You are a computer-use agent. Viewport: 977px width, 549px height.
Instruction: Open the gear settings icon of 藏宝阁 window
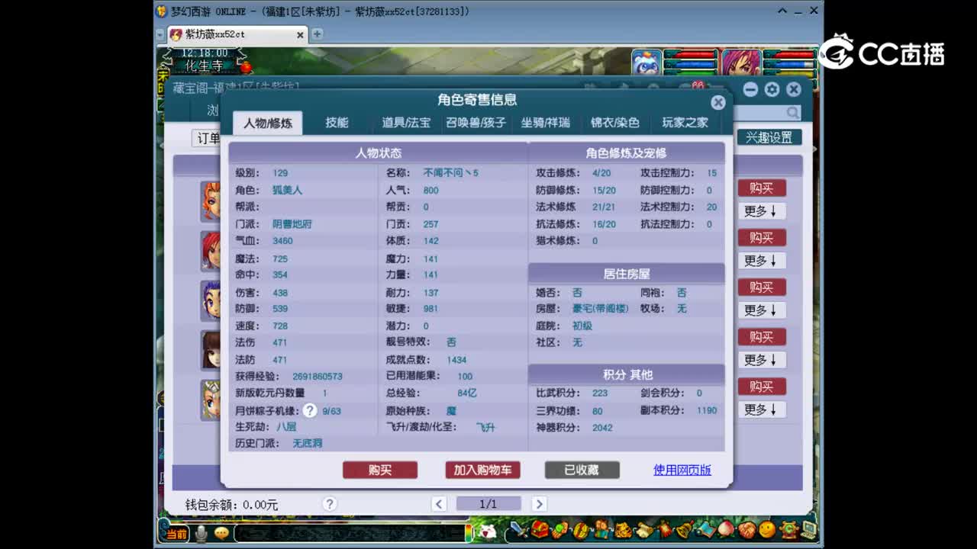click(772, 89)
